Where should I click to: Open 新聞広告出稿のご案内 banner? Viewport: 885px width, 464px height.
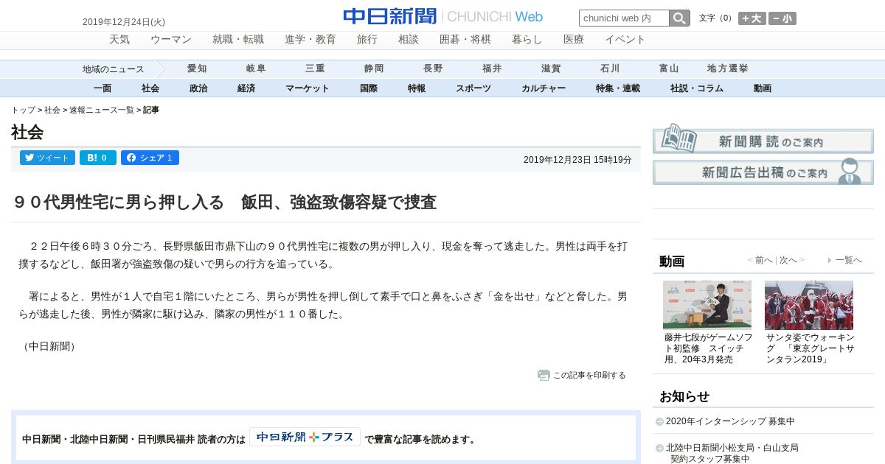pos(763,172)
